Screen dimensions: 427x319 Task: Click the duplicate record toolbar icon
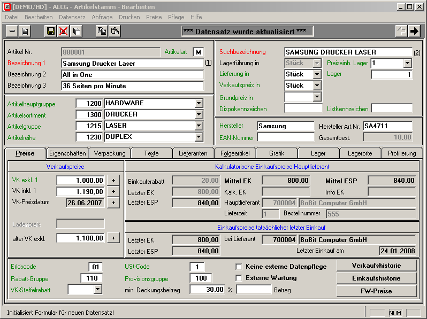click(77, 31)
